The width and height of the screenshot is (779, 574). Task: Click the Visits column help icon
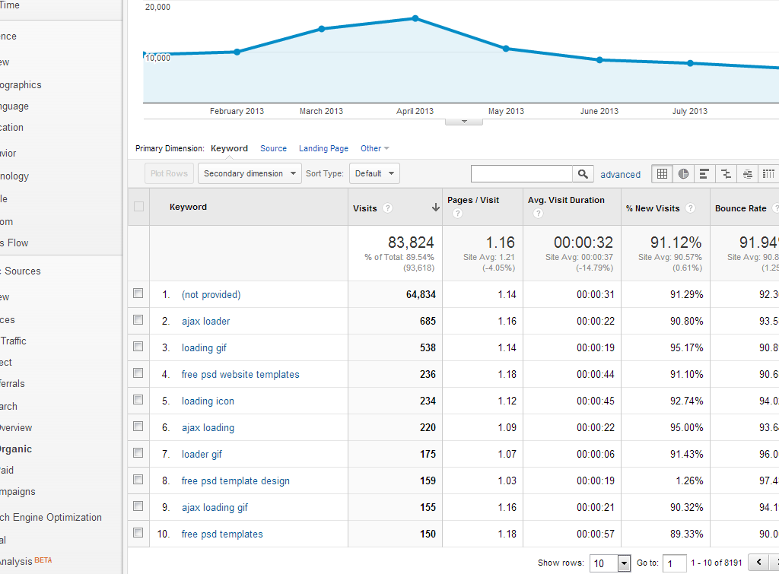[388, 208]
